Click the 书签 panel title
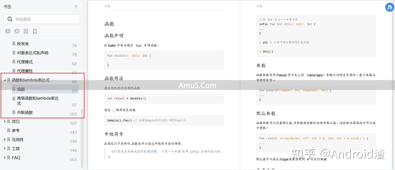This screenshot has height=170, width=395. tap(7, 7)
